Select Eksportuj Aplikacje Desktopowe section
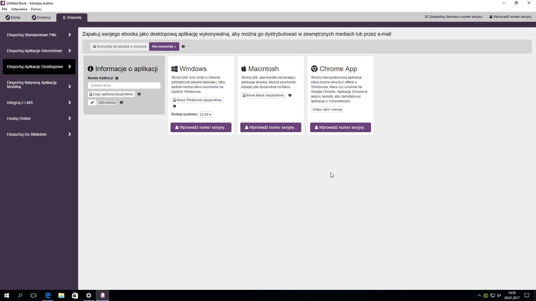This screenshot has height=301, width=536. pos(39,67)
